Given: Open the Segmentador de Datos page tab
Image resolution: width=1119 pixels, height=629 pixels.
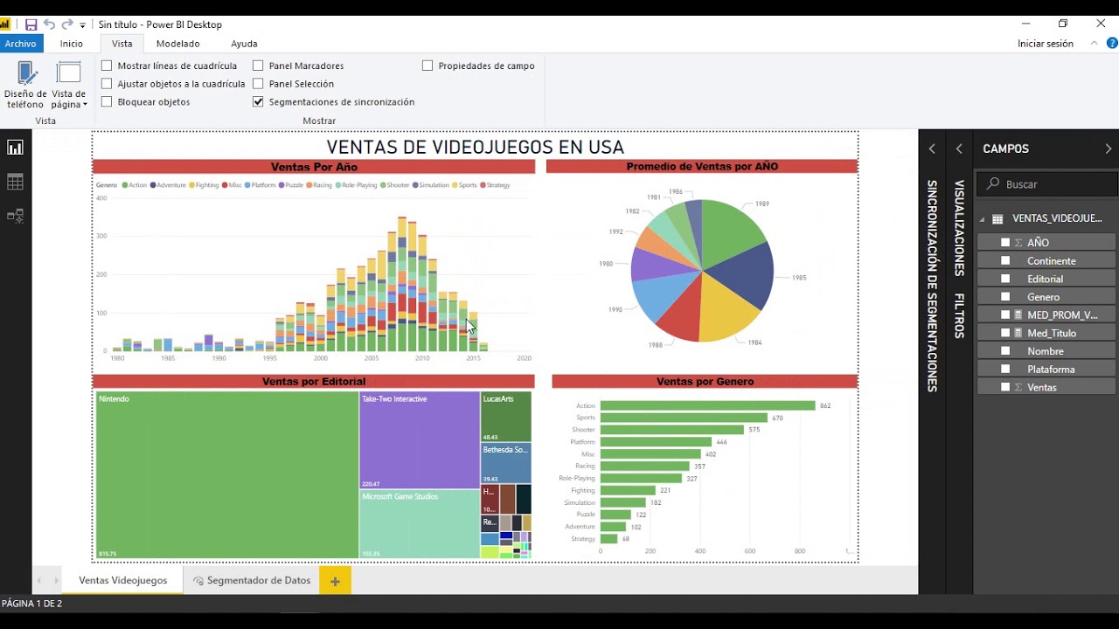Looking at the screenshot, I should (x=252, y=580).
